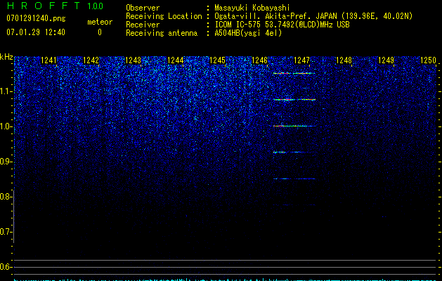Click the 1244 time marker
The width and height of the screenshot is (442, 281).
[176, 60]
